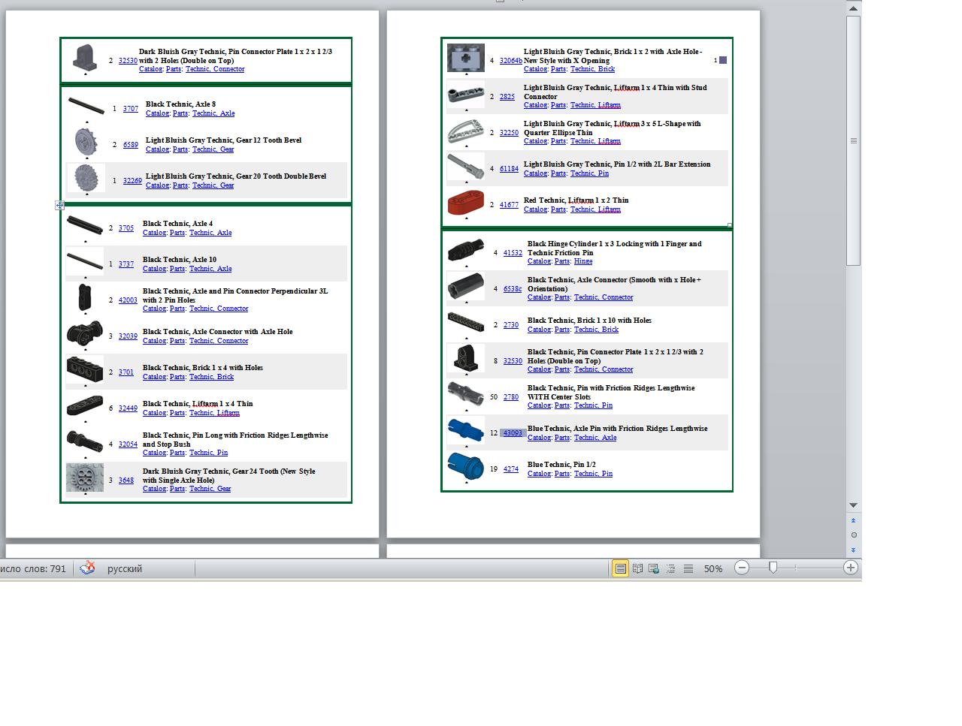Switch to Print Layout view

(620, 569)
